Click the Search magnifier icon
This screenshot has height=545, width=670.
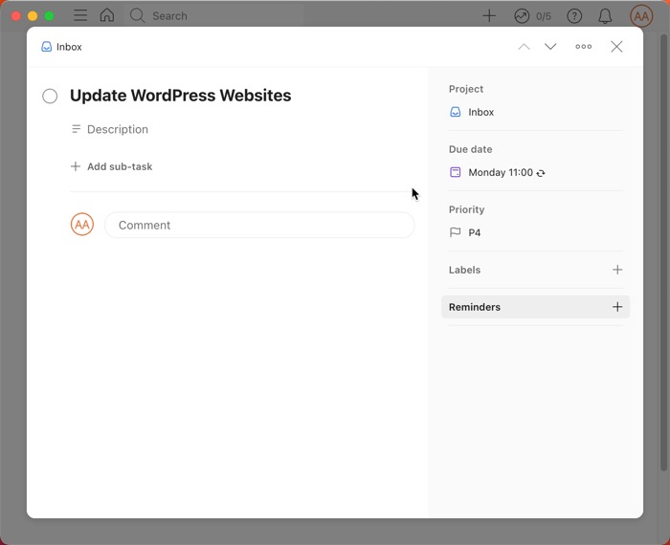137,16
